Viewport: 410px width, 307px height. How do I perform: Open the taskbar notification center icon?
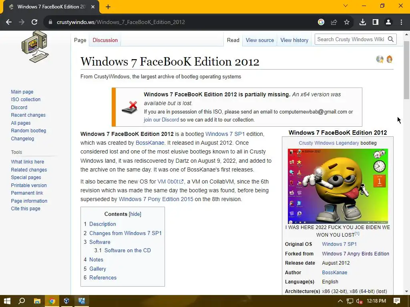click(x=397, y=301)
